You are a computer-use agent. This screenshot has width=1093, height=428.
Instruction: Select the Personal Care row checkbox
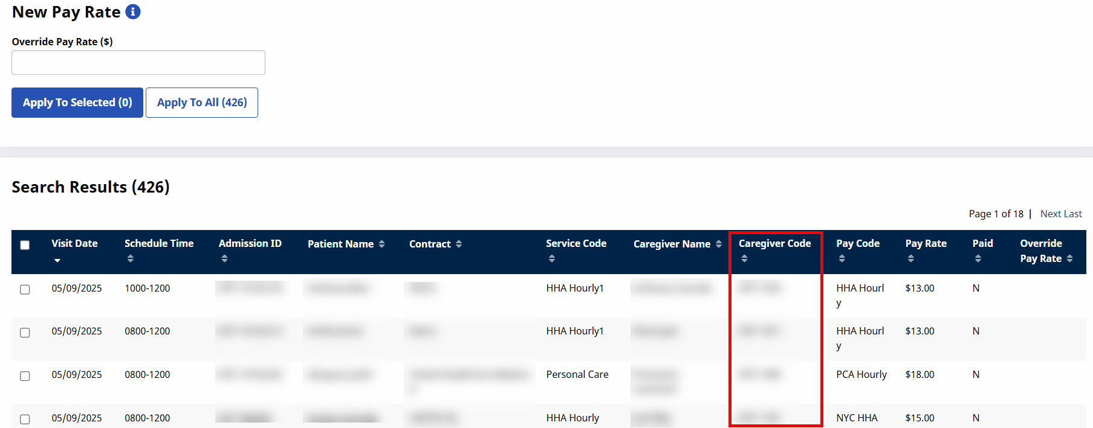pos(25,376)
